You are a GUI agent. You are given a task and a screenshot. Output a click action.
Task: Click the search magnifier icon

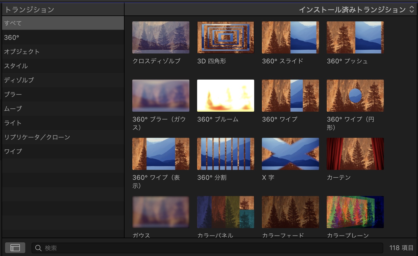click(38, 248)
